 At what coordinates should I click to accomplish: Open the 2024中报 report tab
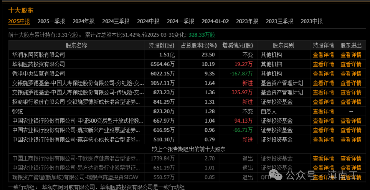coord(148,22)
